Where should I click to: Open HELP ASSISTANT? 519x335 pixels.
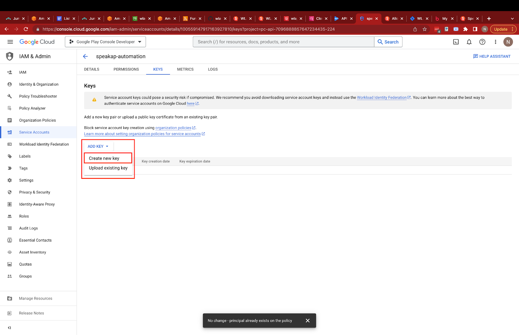(492, 56)
